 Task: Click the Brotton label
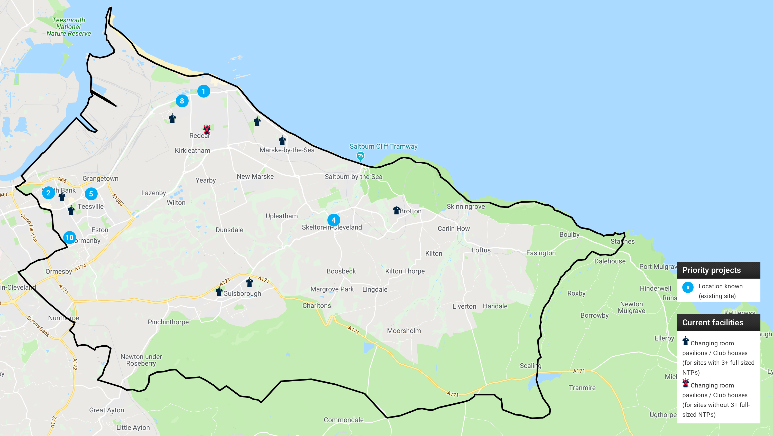410,211
